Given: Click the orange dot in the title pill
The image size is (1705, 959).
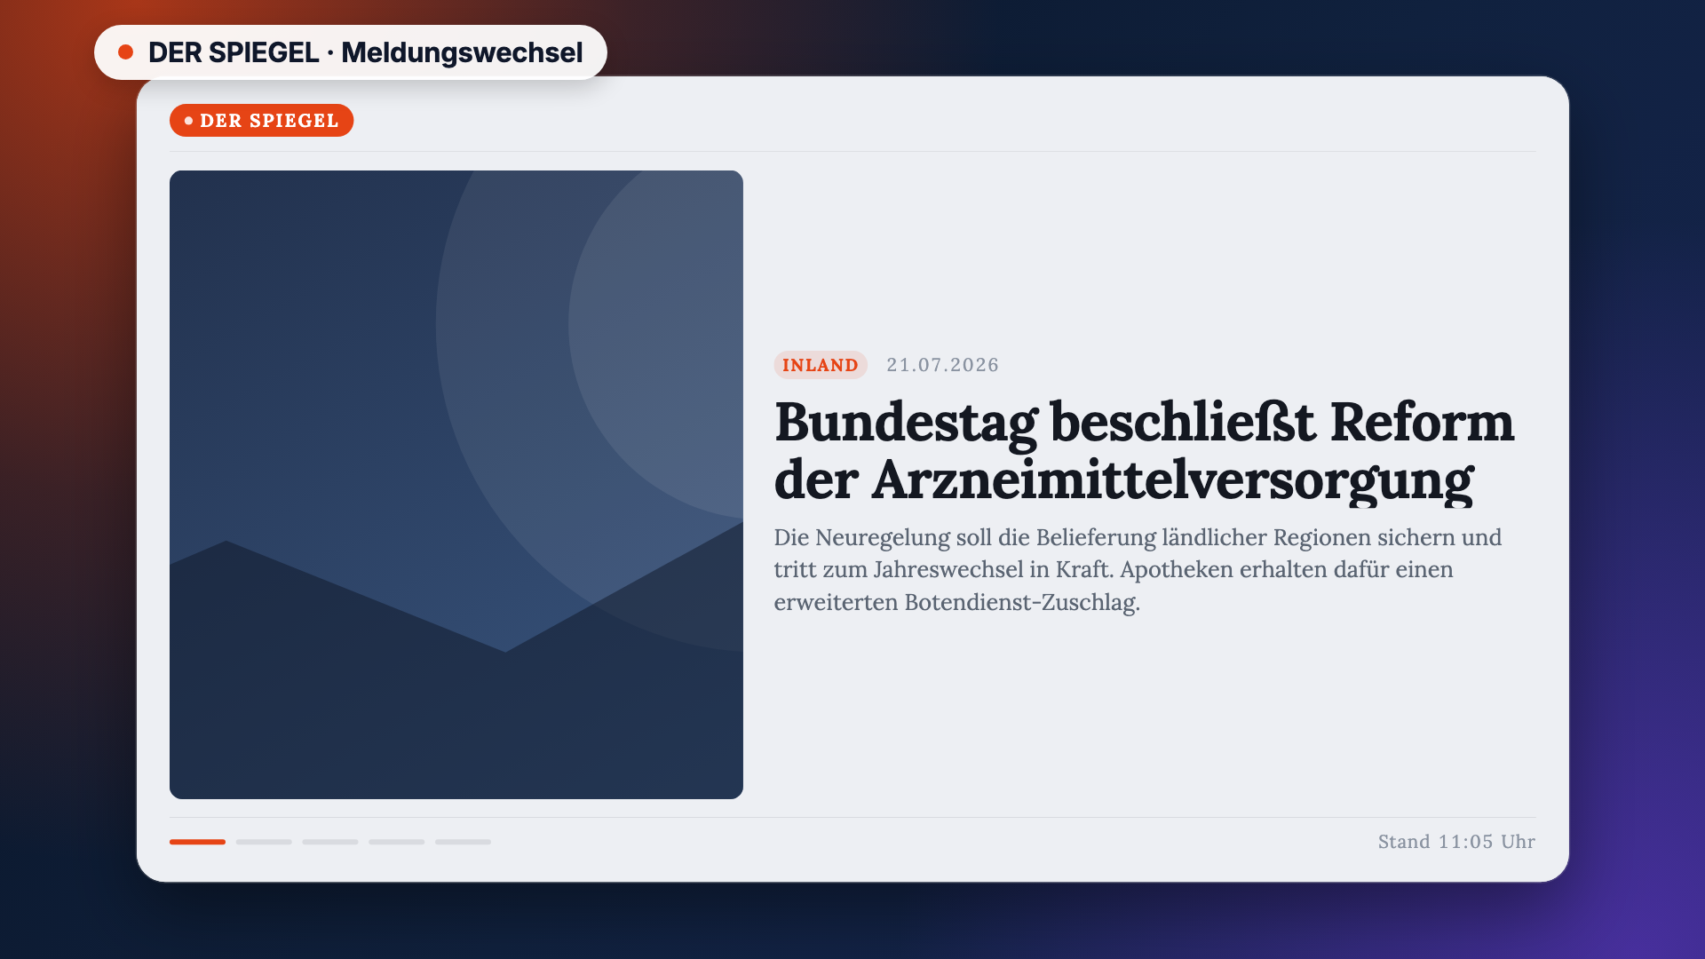Looking at the screenshot, I should [x=126, y=52].
